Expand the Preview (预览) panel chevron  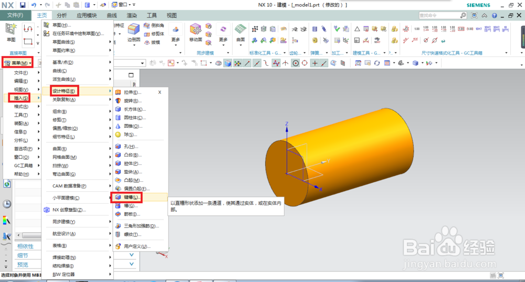[x=132, y=264]
